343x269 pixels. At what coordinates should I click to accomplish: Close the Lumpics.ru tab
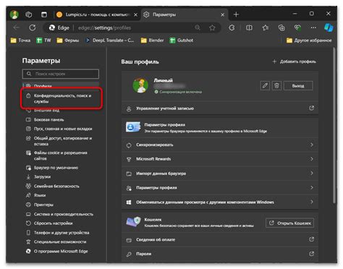pos(135,14)
